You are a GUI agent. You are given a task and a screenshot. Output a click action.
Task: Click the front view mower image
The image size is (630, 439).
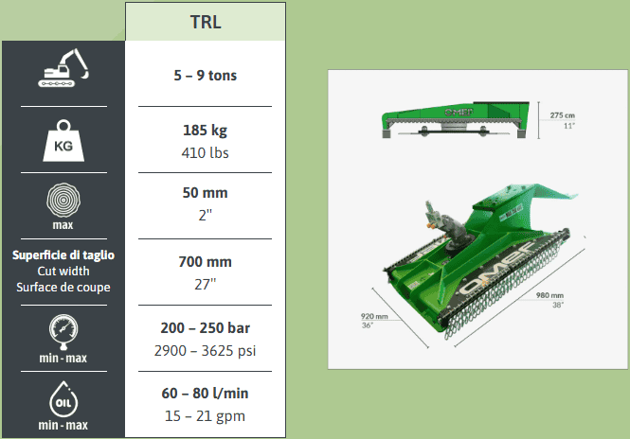454,123
